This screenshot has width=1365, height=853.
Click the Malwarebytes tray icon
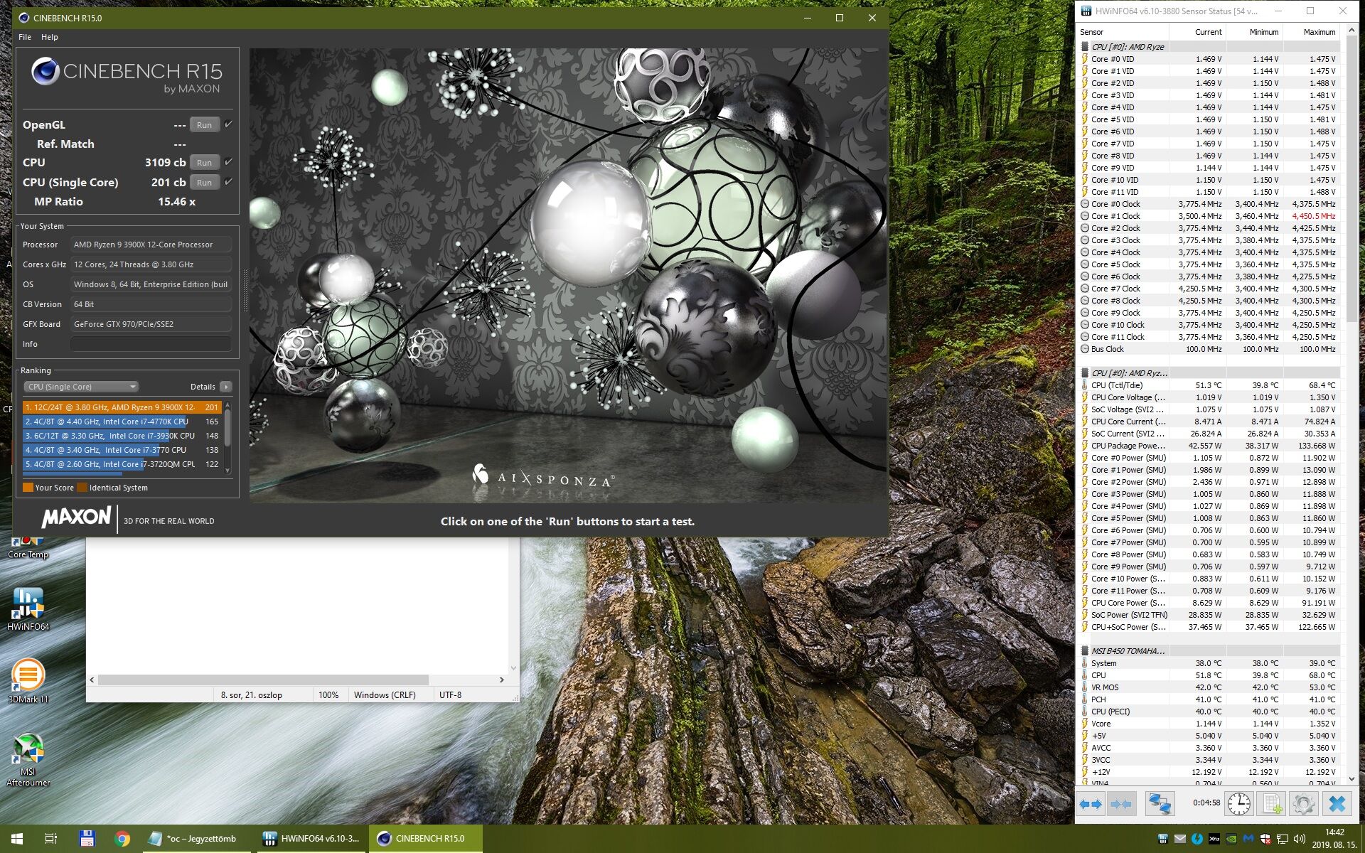[x=1248, y=839]
